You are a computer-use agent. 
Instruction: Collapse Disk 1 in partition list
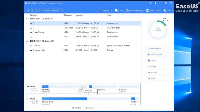point(27,41)
